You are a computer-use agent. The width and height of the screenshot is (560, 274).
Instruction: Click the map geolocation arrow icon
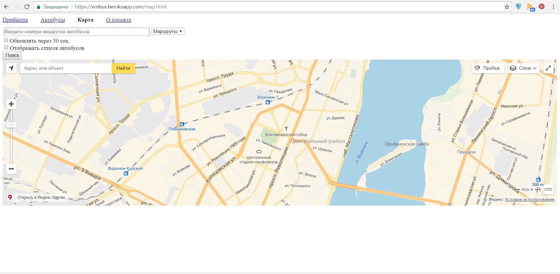click(x=11, y=68)
